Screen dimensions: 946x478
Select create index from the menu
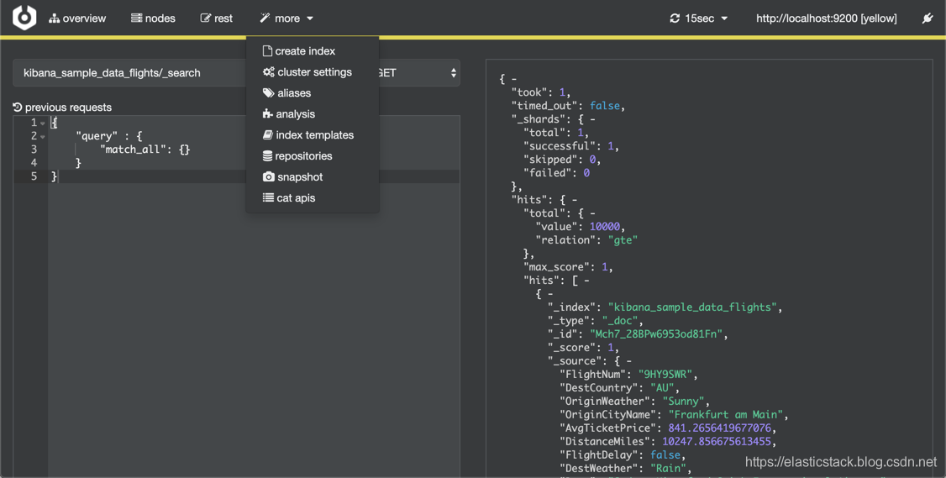298,51
